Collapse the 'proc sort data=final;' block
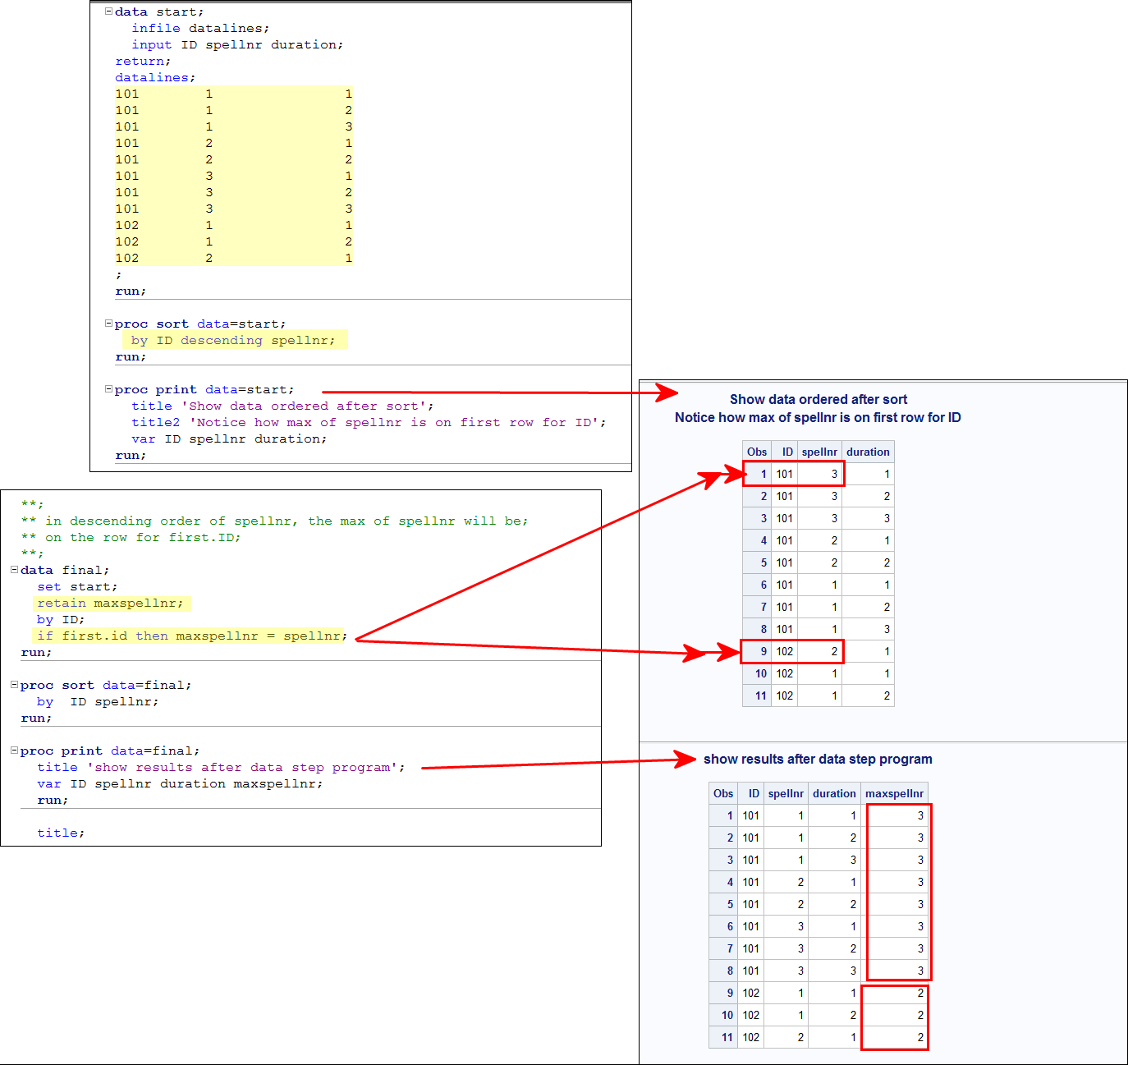This screenshot has height=1065, width=1128. [x=14, y=685]
